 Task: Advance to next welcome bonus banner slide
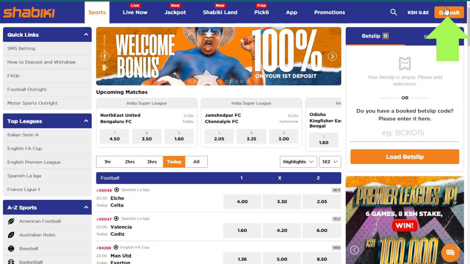pyautogui.click(x=332, y=56)
